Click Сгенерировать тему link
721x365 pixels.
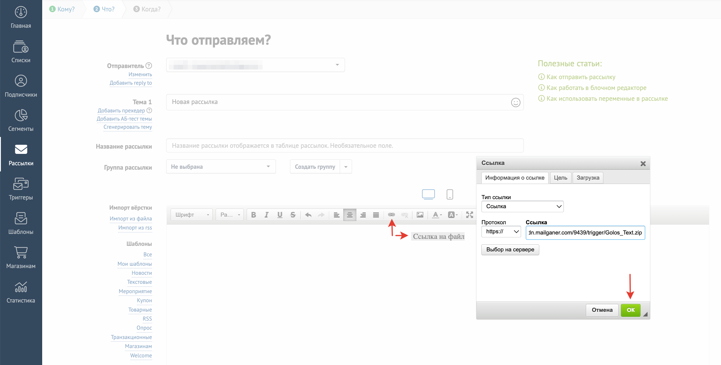(128, 127)
